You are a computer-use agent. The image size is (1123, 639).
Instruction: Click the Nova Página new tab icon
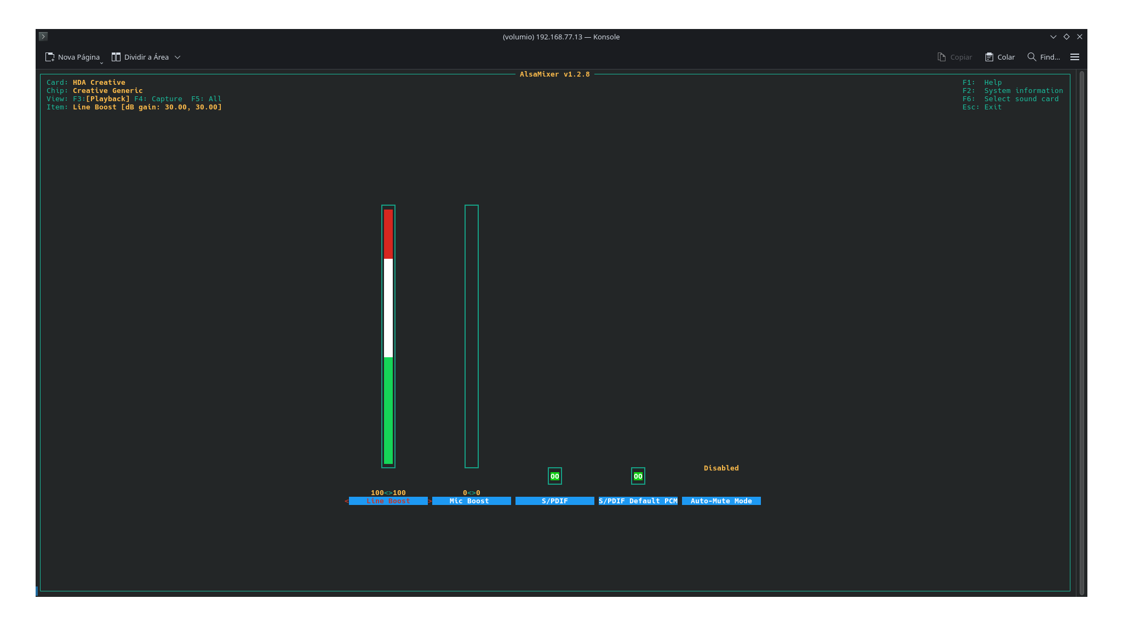[x=50, y=57]
